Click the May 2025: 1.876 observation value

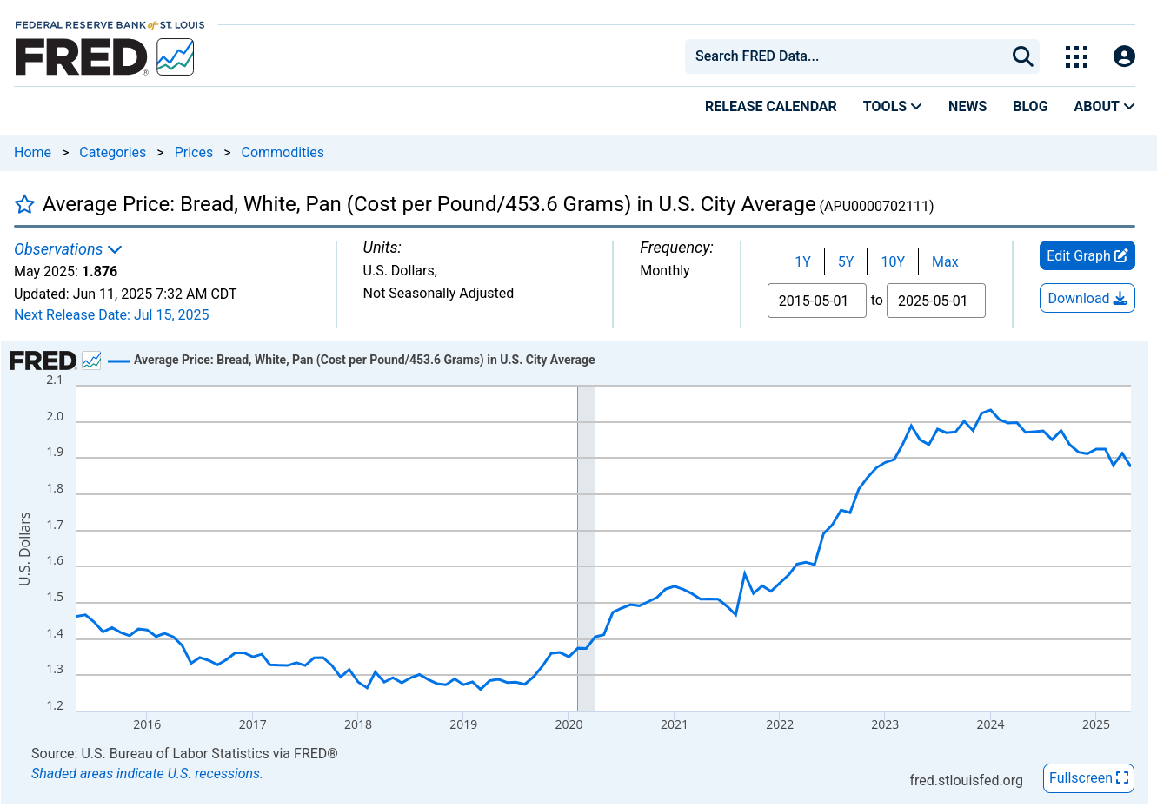coord(66,271)
